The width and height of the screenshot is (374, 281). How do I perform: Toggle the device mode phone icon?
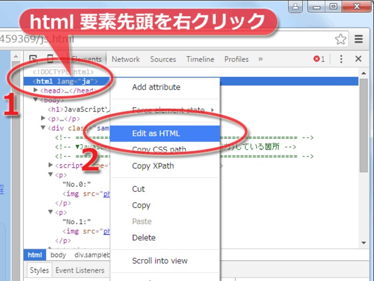point(50,59)
